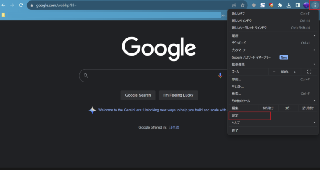Open the Welcome to the Gemini era link
Viewport: 320px width, 170px height.
click(163, 110)
